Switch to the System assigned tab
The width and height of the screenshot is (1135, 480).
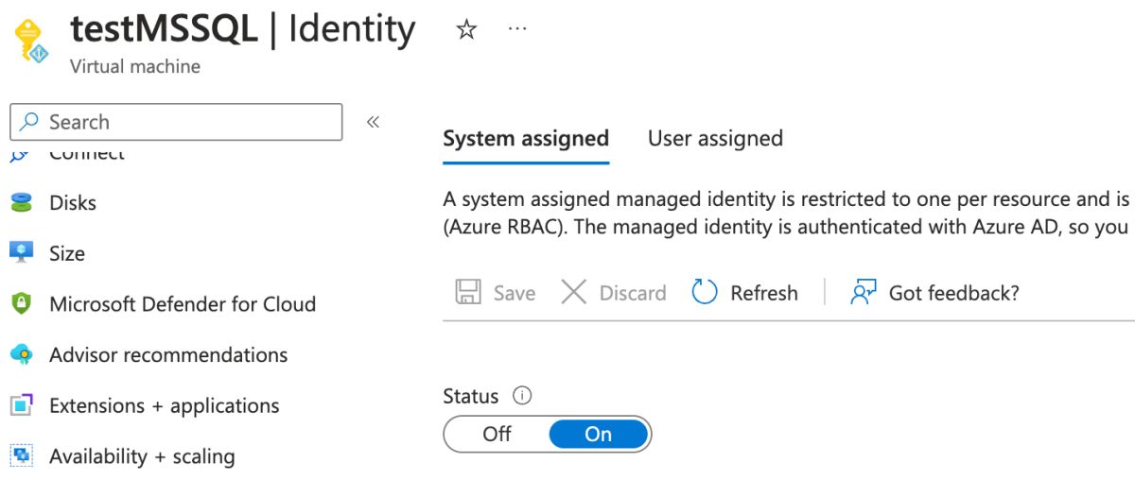tap(525, 139)
